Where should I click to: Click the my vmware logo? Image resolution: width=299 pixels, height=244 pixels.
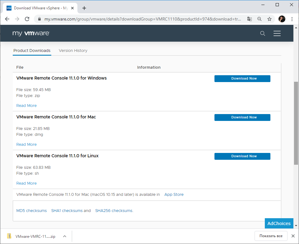pyautogui.click(x=31, y=33)
